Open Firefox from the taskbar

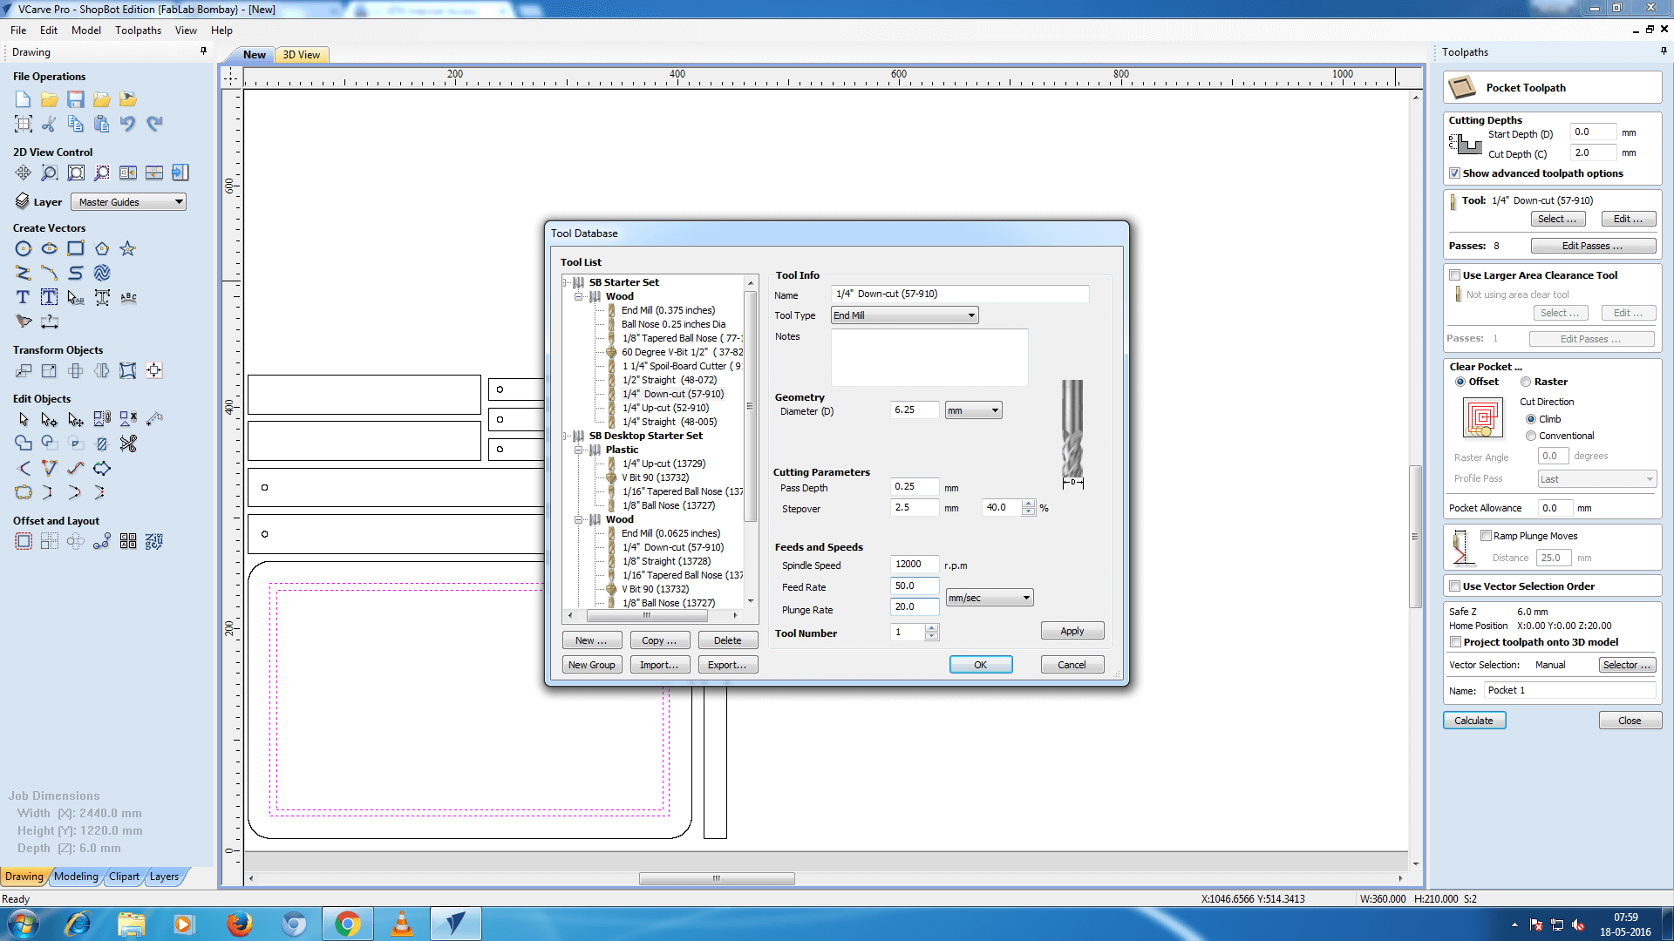(240, 924)
